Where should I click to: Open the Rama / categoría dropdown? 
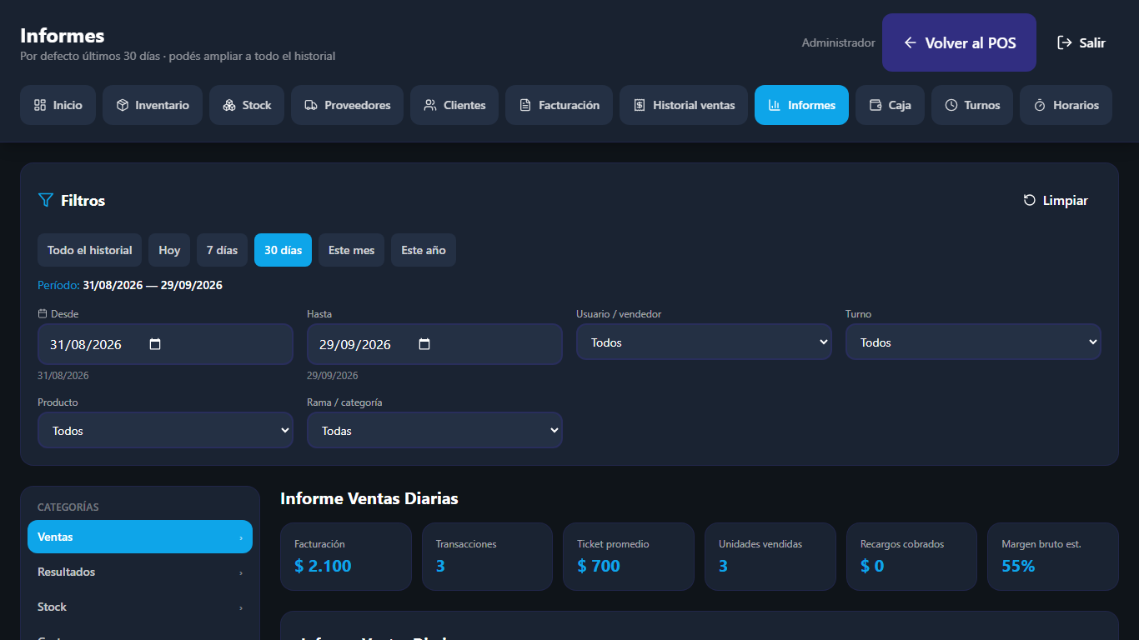434,431
